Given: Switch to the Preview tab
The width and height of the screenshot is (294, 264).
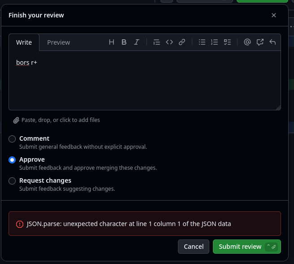Looking at the screenshot, I should tap(58, 42).
